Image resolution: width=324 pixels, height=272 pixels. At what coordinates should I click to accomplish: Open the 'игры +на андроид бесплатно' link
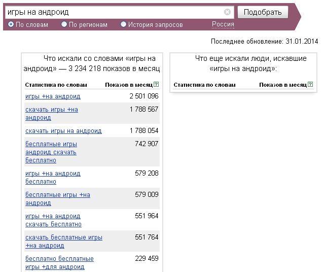point(53,178)
